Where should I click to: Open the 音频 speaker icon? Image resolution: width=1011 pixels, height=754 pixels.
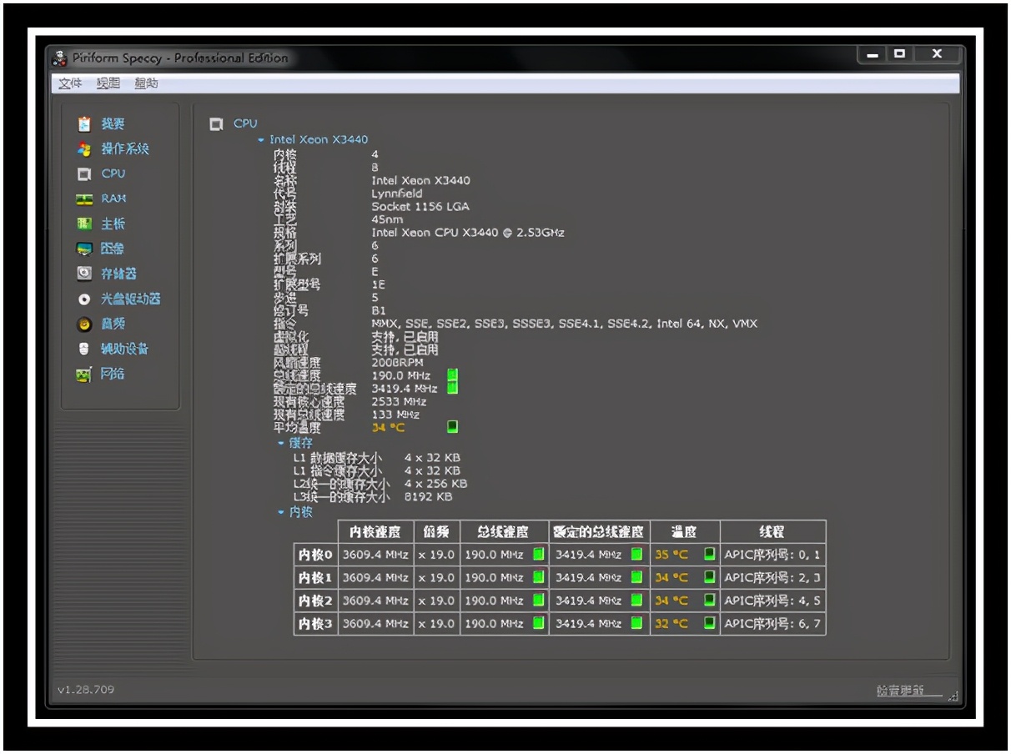tap(84, 324)
